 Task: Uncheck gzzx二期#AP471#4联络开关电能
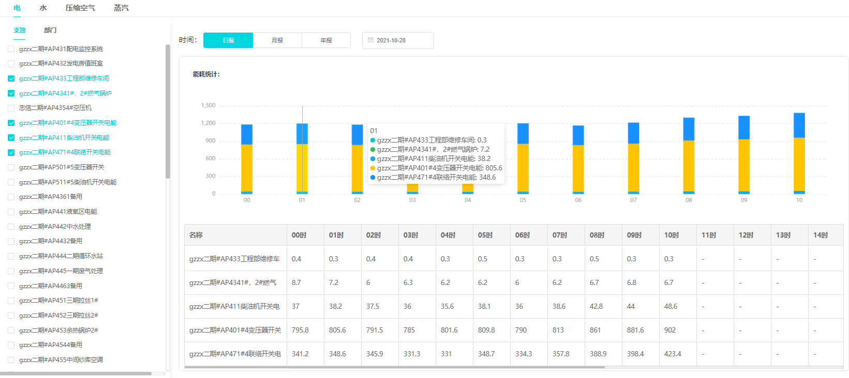click(11, 152)
